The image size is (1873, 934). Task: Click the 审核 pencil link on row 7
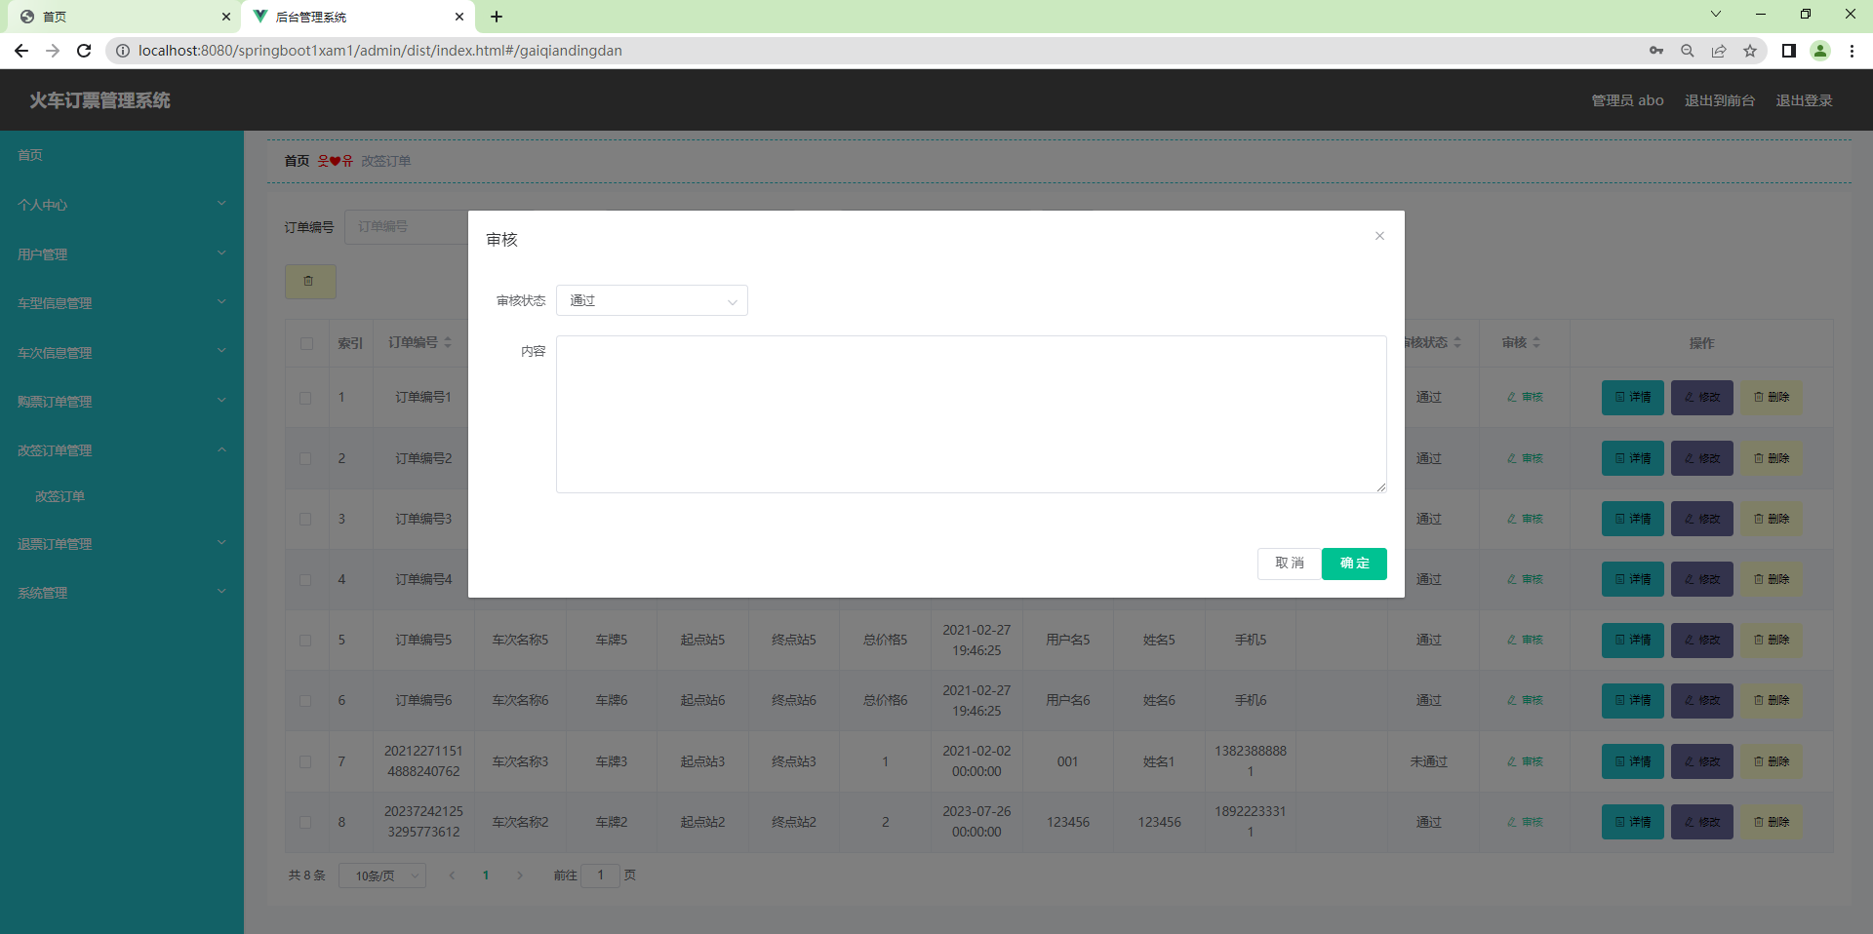(1525, 761)
